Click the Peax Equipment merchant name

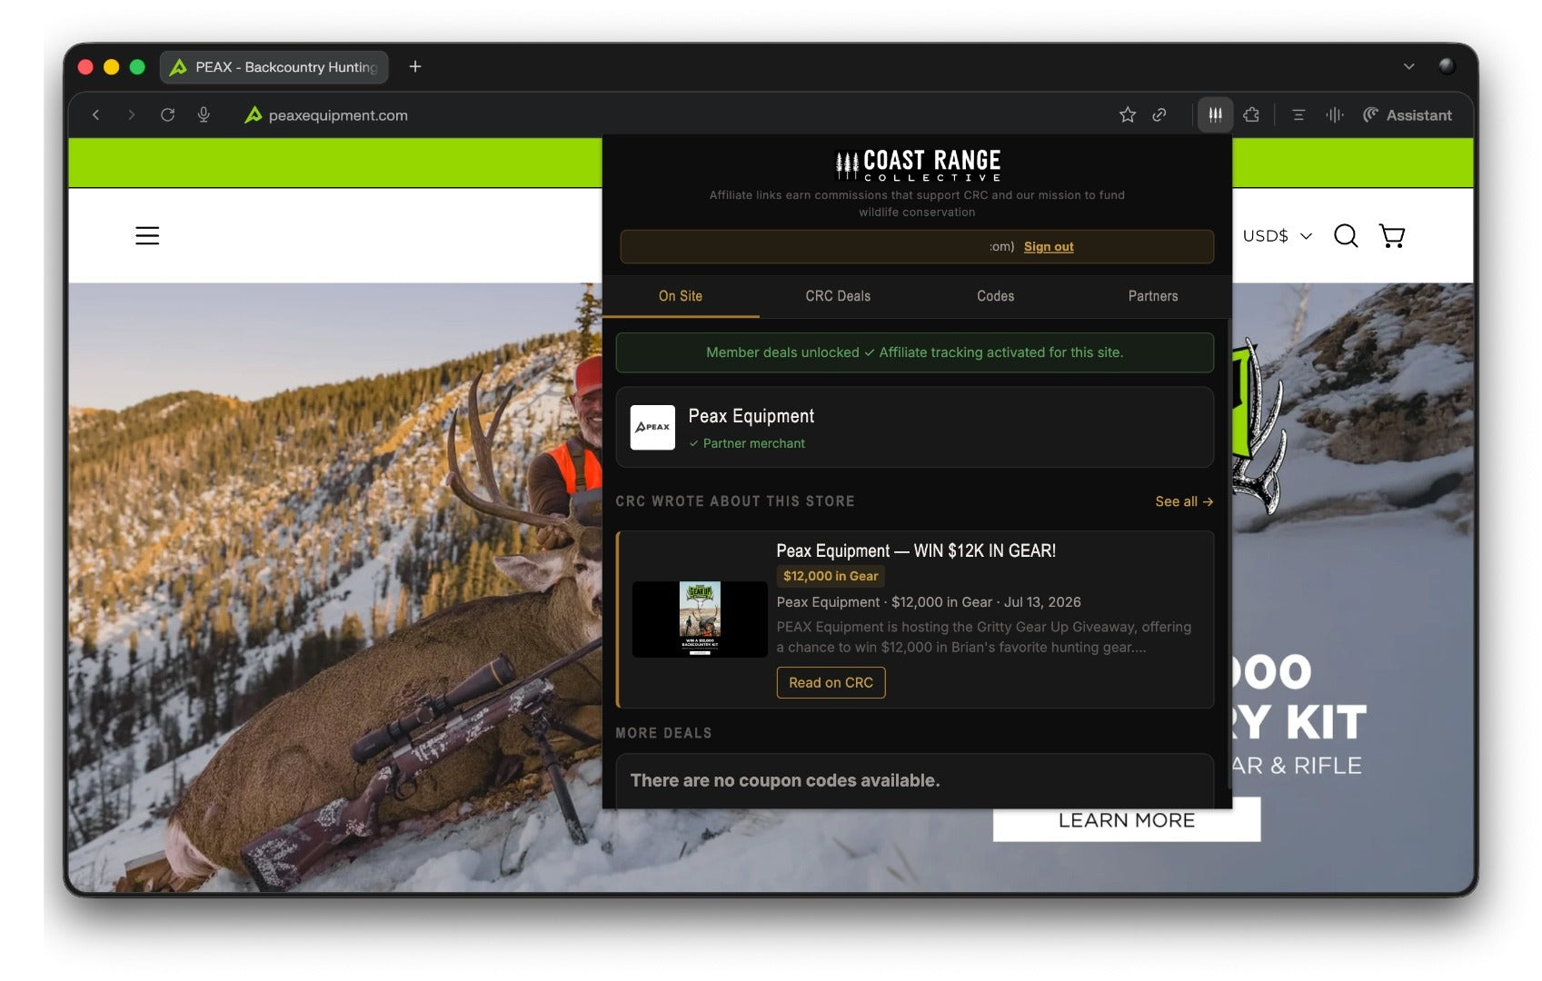tap(751, 416)
